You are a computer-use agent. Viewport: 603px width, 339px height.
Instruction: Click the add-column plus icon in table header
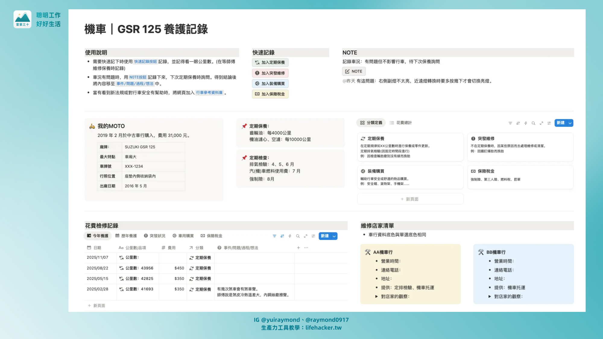pos(298,248)
